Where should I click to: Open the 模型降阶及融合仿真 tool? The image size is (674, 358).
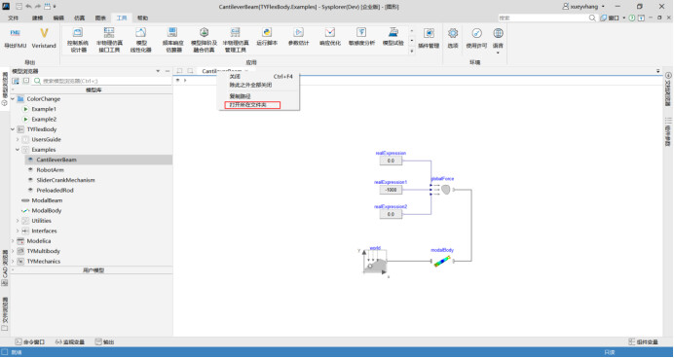(204, 40)
